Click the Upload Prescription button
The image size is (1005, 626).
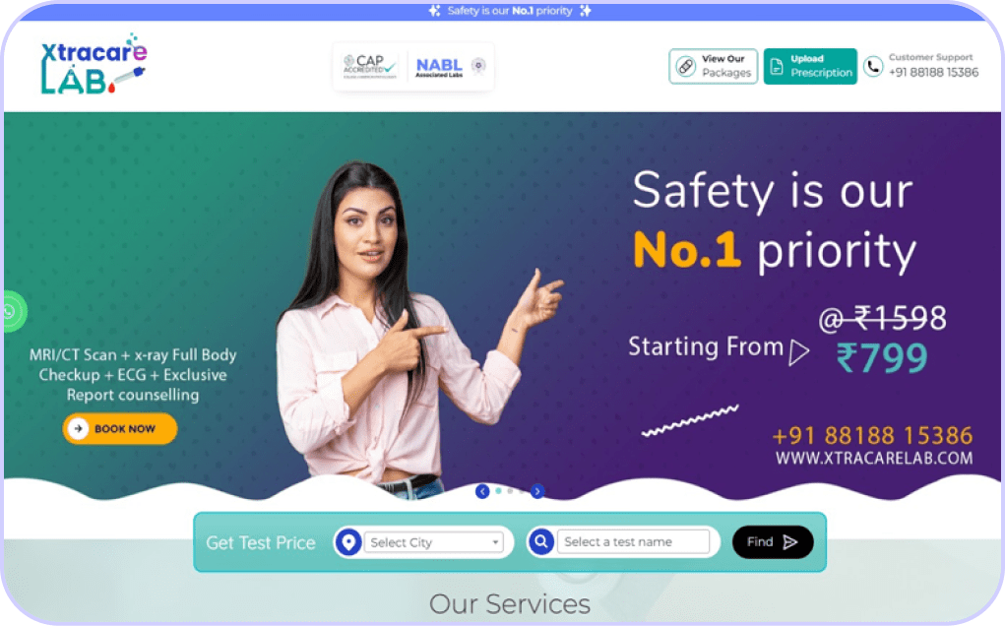coord(810,66)
